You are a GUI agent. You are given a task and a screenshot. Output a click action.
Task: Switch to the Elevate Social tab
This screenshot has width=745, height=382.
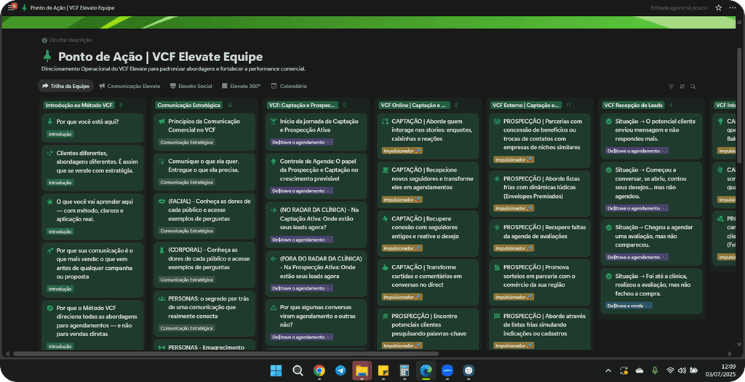coord(191,86)
